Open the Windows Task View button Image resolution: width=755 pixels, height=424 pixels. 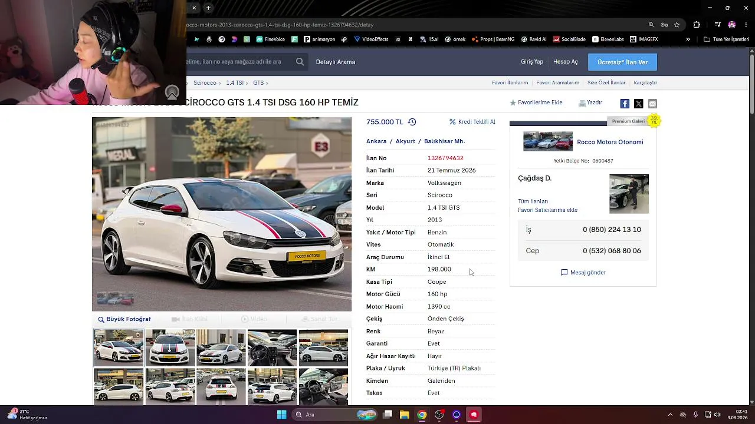click(x=388, y=415)
